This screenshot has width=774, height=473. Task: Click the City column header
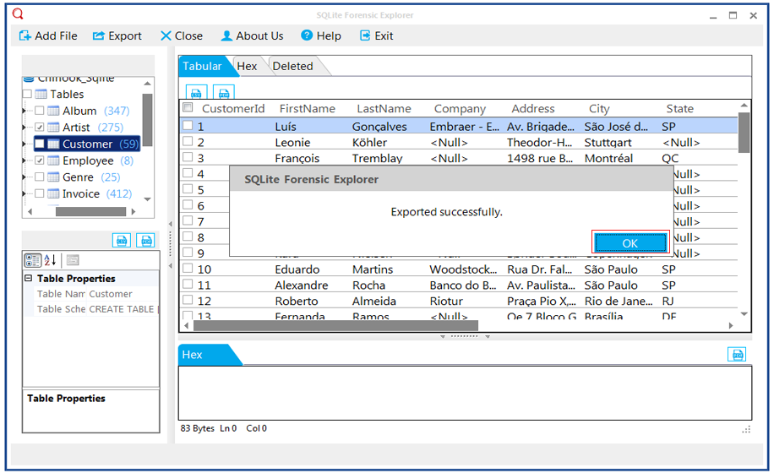599,108
